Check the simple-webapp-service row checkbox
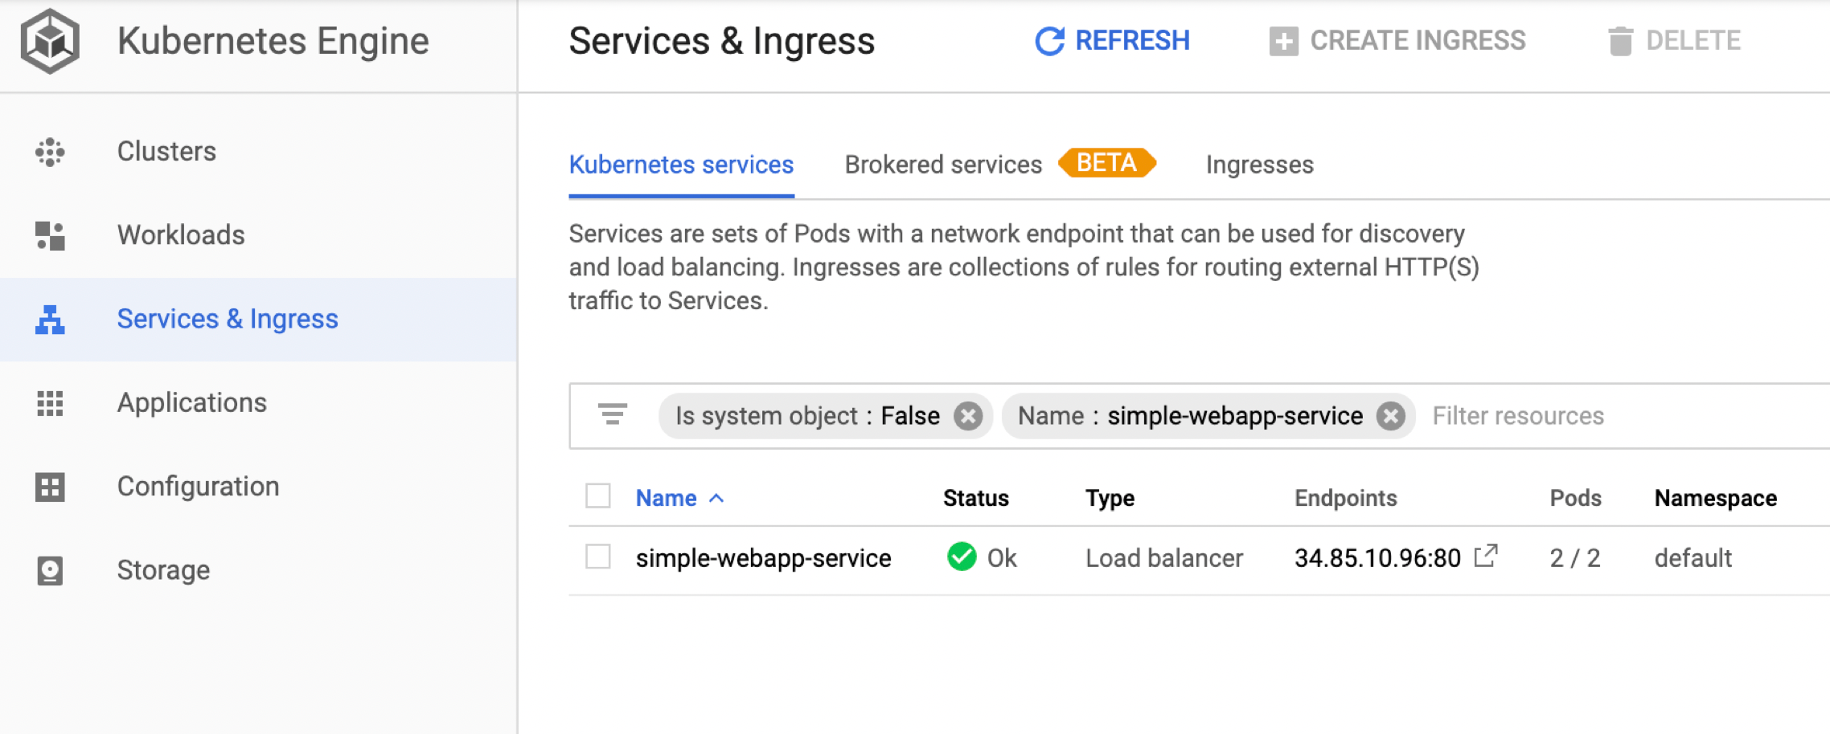This screenshot has width=1830, height=734. 598,556
